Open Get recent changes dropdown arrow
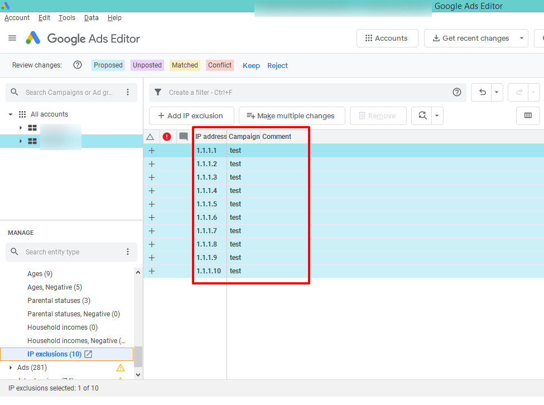This screenshot has height=405, width=544. point(522,38)
